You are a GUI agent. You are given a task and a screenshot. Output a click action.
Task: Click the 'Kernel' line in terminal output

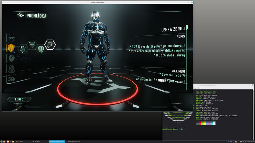click(x=207, y=97)
